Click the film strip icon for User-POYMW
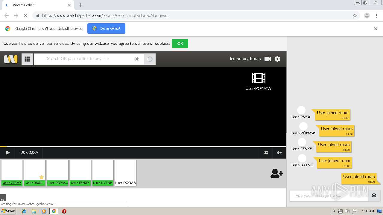 [x=259, y=78]
